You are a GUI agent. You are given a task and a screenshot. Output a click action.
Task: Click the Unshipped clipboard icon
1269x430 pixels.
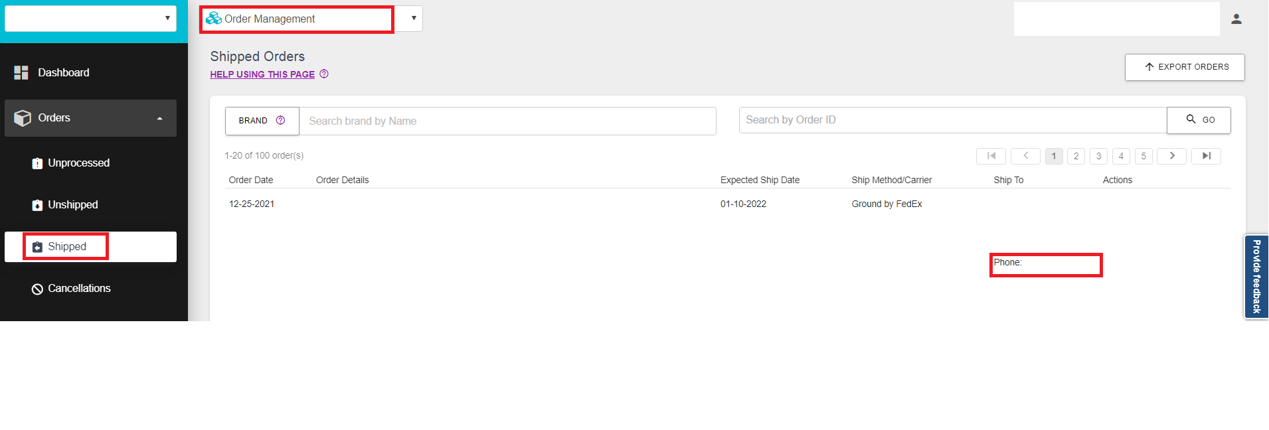click(x=37, y=205)
